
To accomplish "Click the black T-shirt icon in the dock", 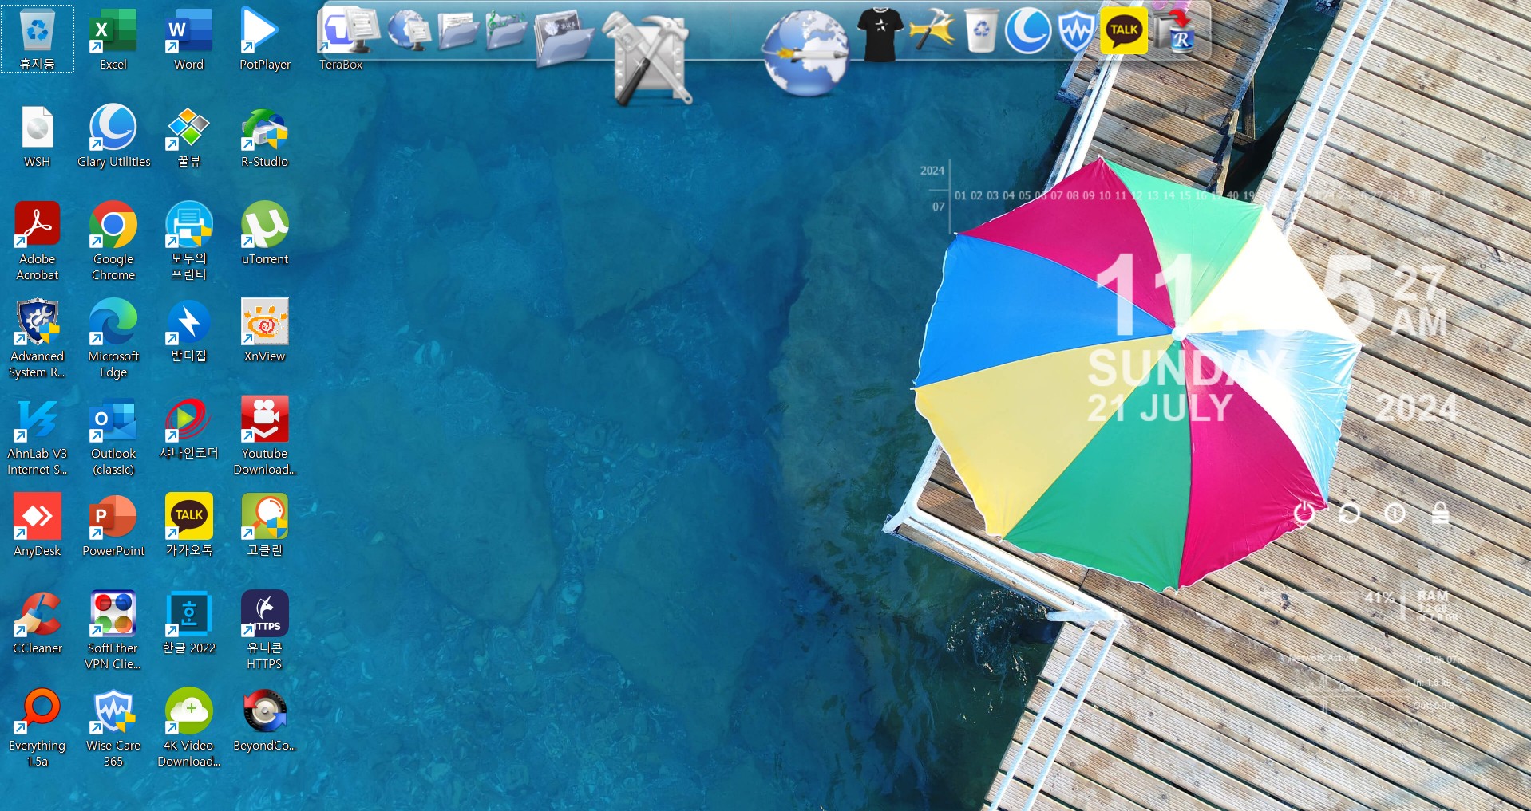I will (880, 34).
